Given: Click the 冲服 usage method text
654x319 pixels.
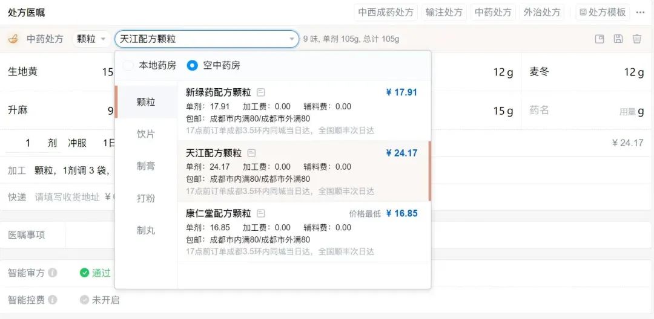Looking at the screenshot, I should click(77, 143).
